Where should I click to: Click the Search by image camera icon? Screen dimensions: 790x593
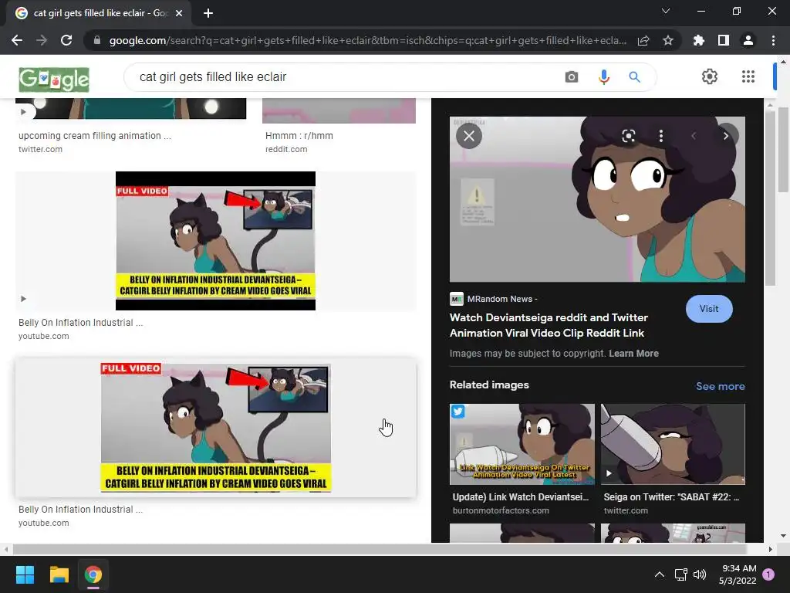[572, 76]
